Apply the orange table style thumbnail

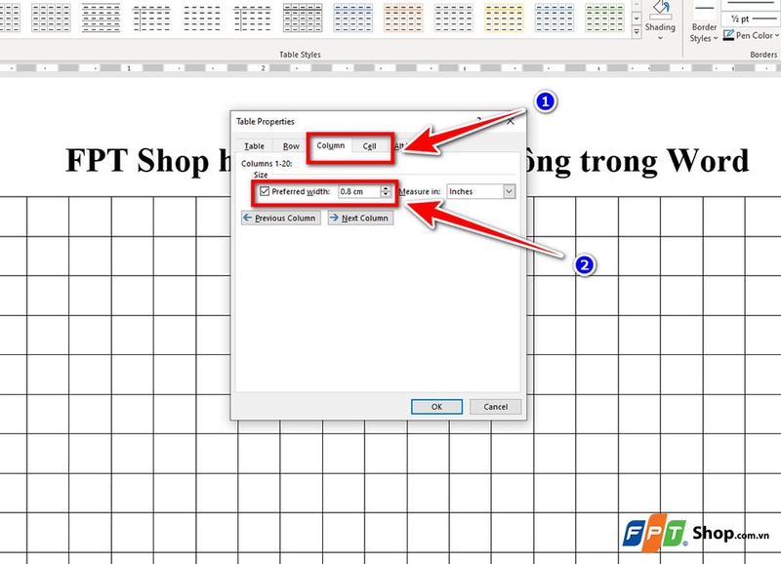pyautogui.click(x=403, y=18)
